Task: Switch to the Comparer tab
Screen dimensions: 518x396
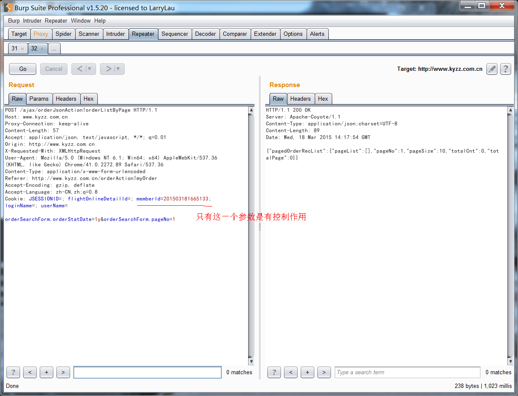Action: tap(235, 34)
